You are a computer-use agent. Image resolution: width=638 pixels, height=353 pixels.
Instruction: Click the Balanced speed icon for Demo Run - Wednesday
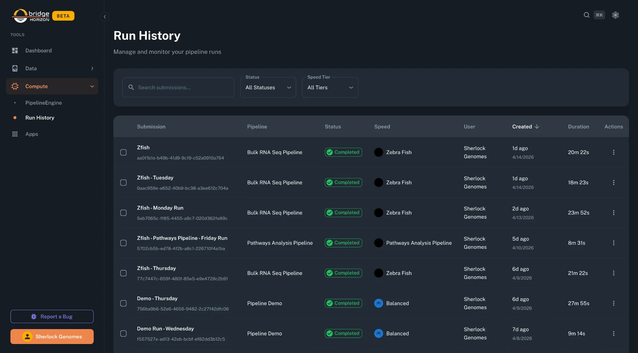click(378, 333)
